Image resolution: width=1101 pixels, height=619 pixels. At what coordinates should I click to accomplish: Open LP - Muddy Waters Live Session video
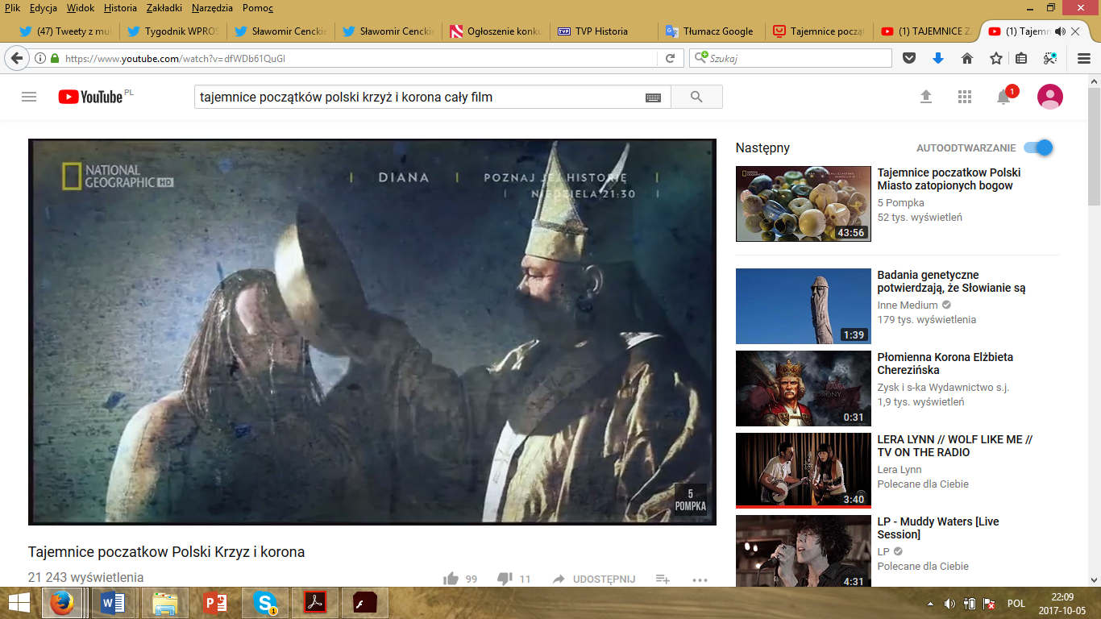click(x=937, y=528)
